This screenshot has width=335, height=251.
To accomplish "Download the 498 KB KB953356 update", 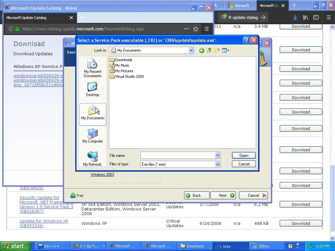I will click(x=301, y=223).
